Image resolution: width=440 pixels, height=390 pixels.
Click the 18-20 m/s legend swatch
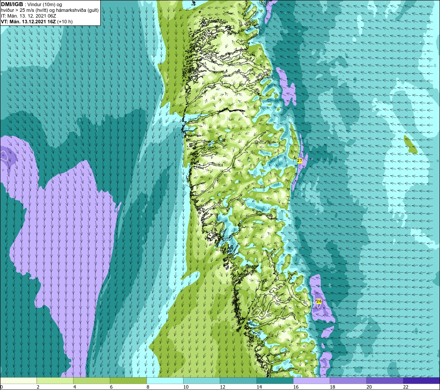348,381
